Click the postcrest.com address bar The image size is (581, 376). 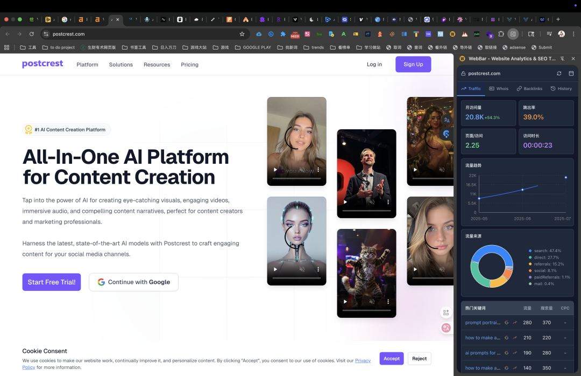[145, 34]
